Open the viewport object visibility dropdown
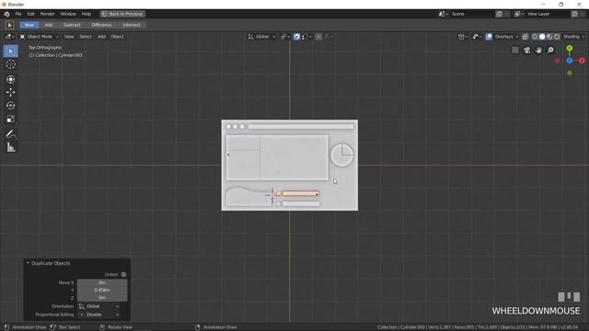Viewport: 589px width, 331px height. [x=462, y=37]
